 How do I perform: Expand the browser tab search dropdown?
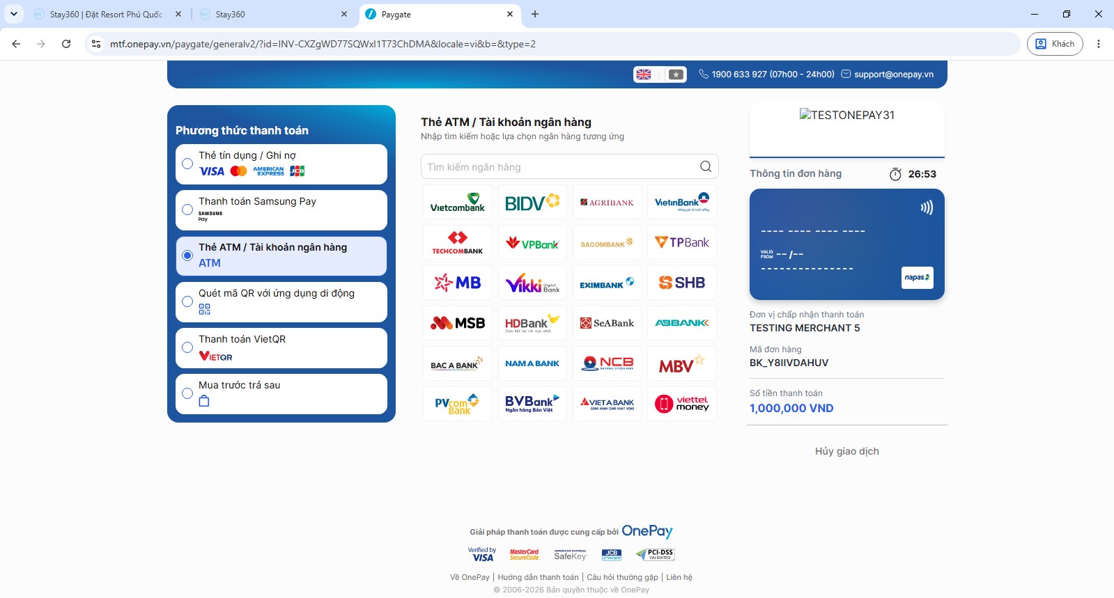point(13,14)
